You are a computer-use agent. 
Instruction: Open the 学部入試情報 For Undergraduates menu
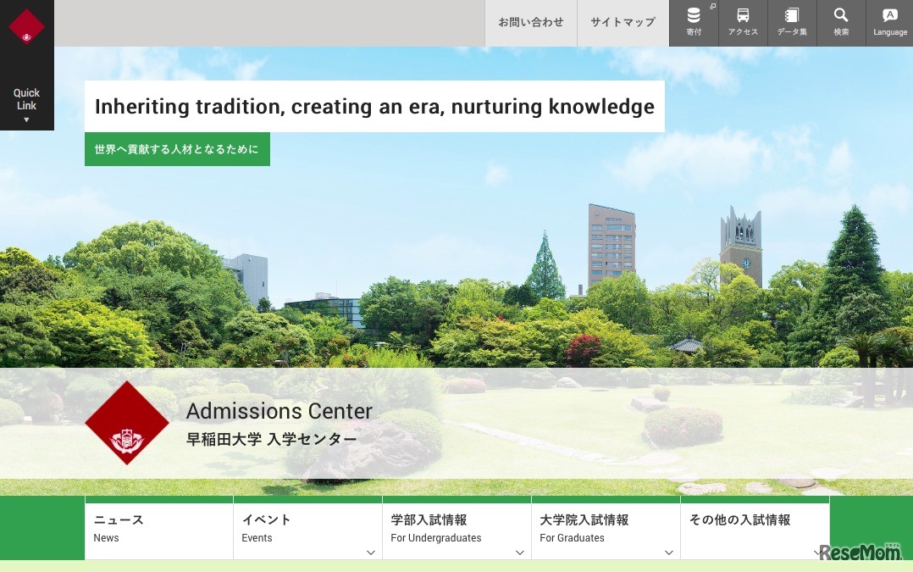[x=456, y=528]
